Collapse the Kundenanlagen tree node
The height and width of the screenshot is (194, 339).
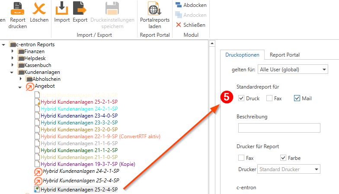12,73
